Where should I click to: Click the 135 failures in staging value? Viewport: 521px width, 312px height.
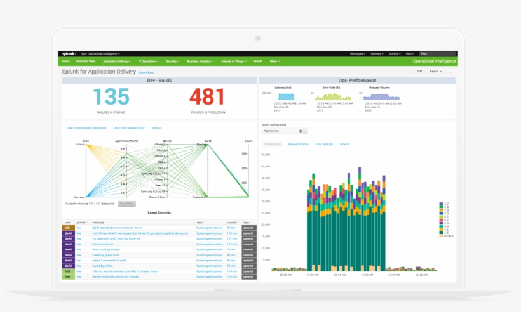[x=111, y=97]
